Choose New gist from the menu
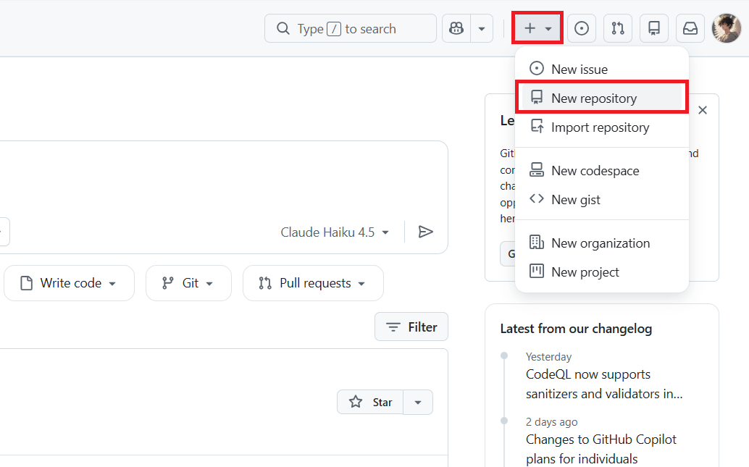This screenshot has width=749, height=467. [602, 200]
